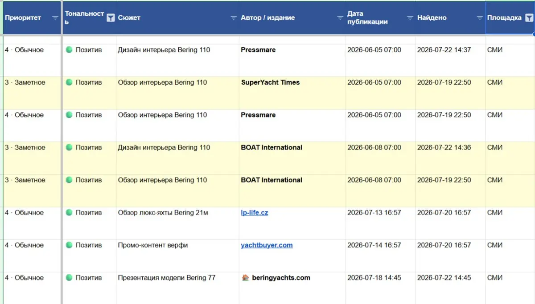This screenshot has height=304, width=535.
Task: Open the Тональность column filter
Action: [111, 18]
